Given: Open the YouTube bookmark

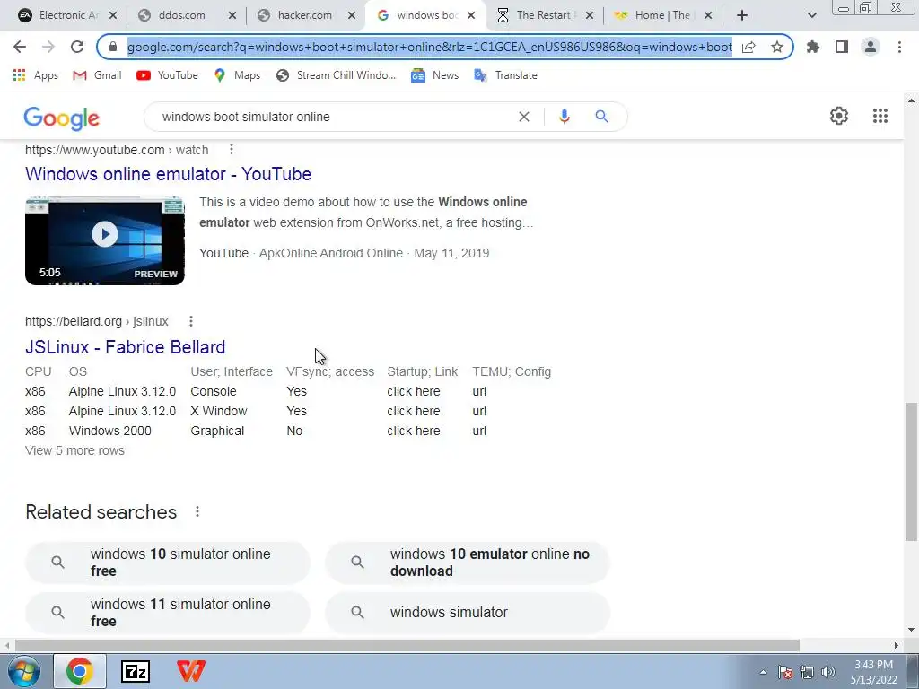Looking at the screenshot, I should coord(167,75).
